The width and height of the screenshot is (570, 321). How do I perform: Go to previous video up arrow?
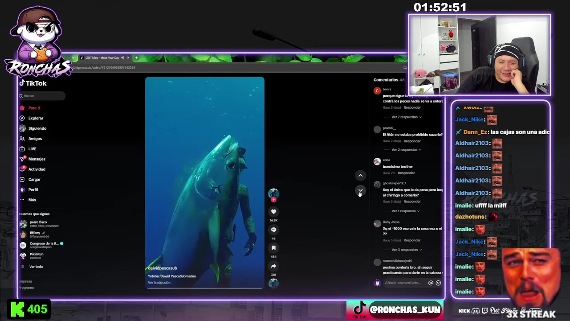tap(361, 176)
